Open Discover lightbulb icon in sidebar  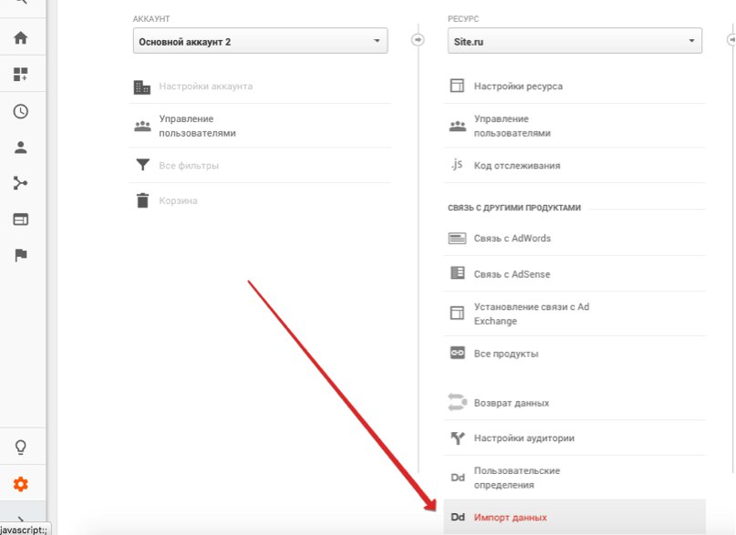[x=21, y=447]
